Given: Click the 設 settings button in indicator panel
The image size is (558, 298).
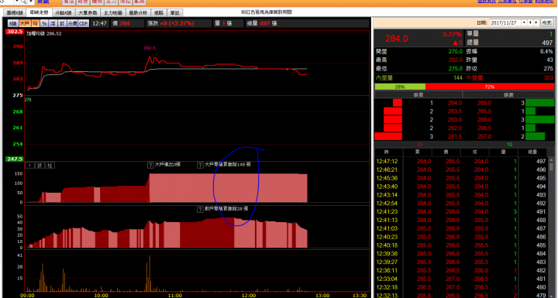Looking at the screenshot, I should click(x=40, y=166).
